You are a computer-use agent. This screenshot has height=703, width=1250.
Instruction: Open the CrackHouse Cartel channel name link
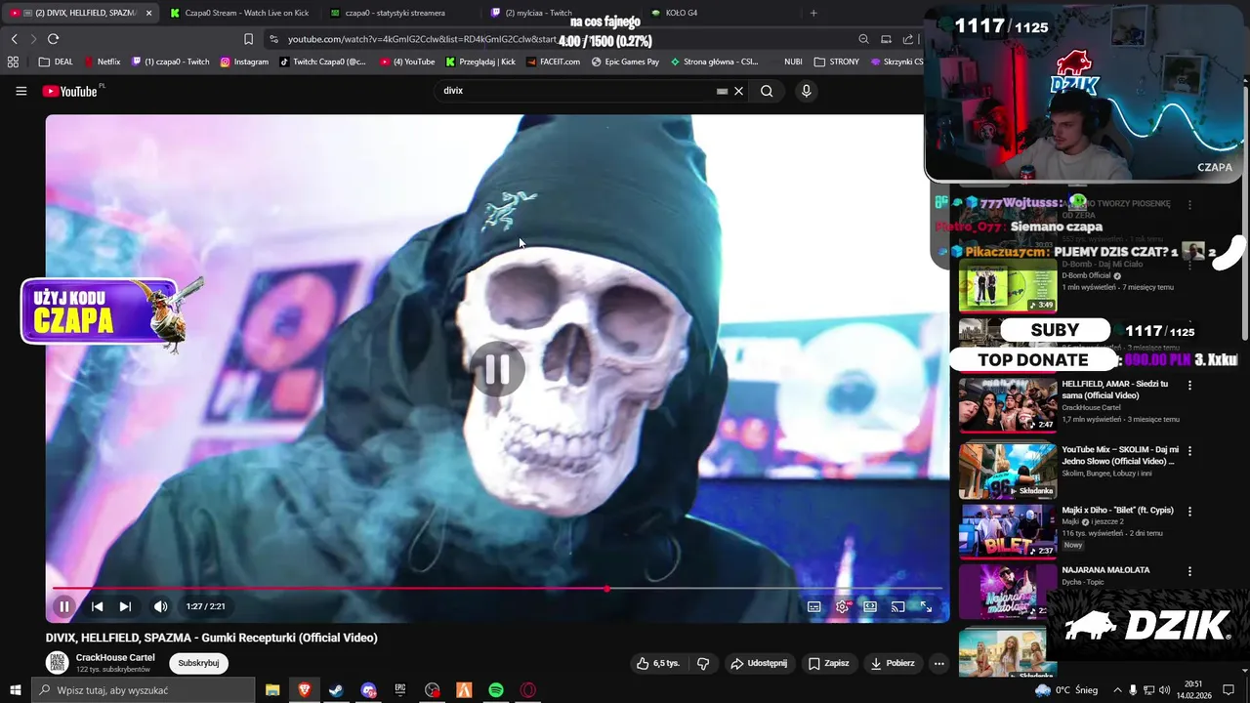coord(115,657)
